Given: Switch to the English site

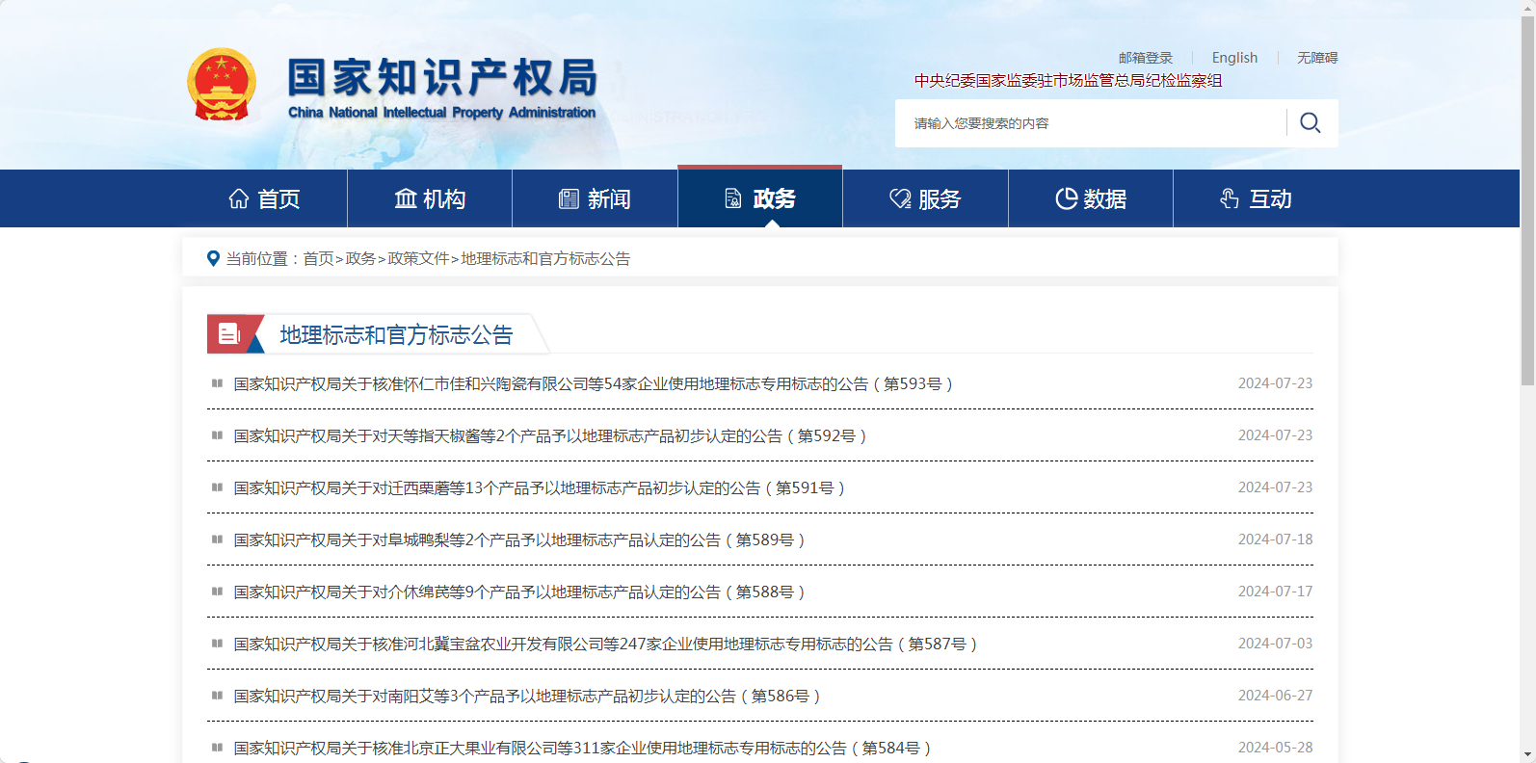Looking at the screenshot, I should point(1234,58).
